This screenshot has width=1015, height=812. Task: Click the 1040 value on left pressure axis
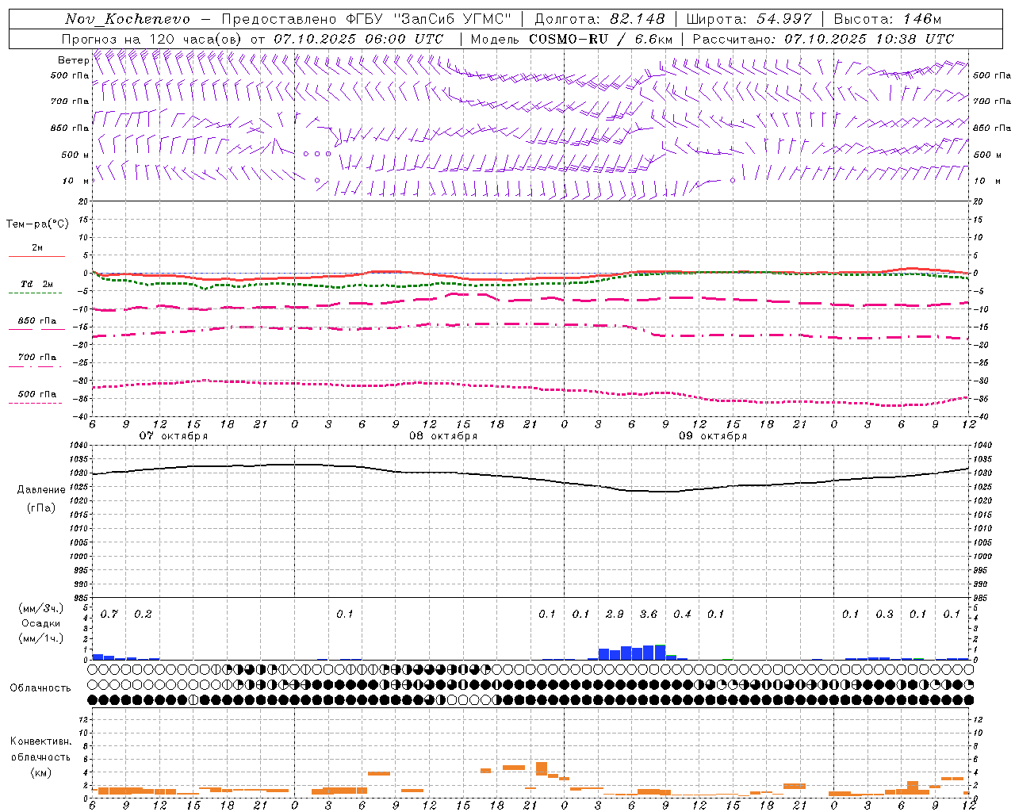[78, 445]
